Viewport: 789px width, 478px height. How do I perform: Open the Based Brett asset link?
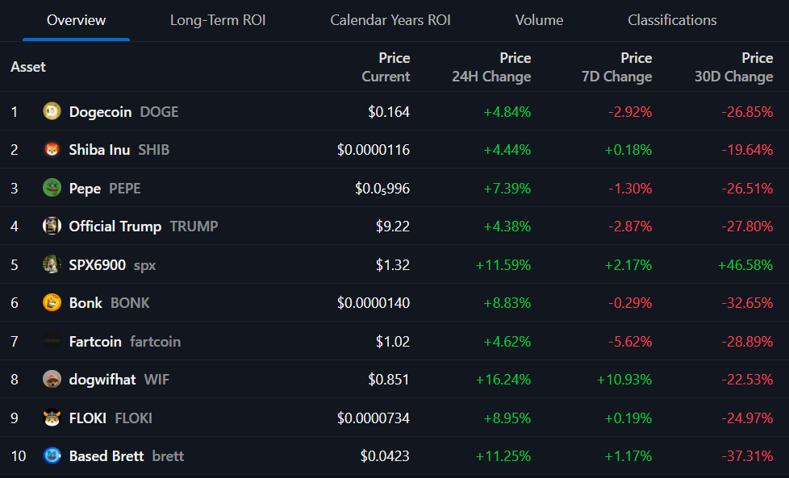(106, 456)
